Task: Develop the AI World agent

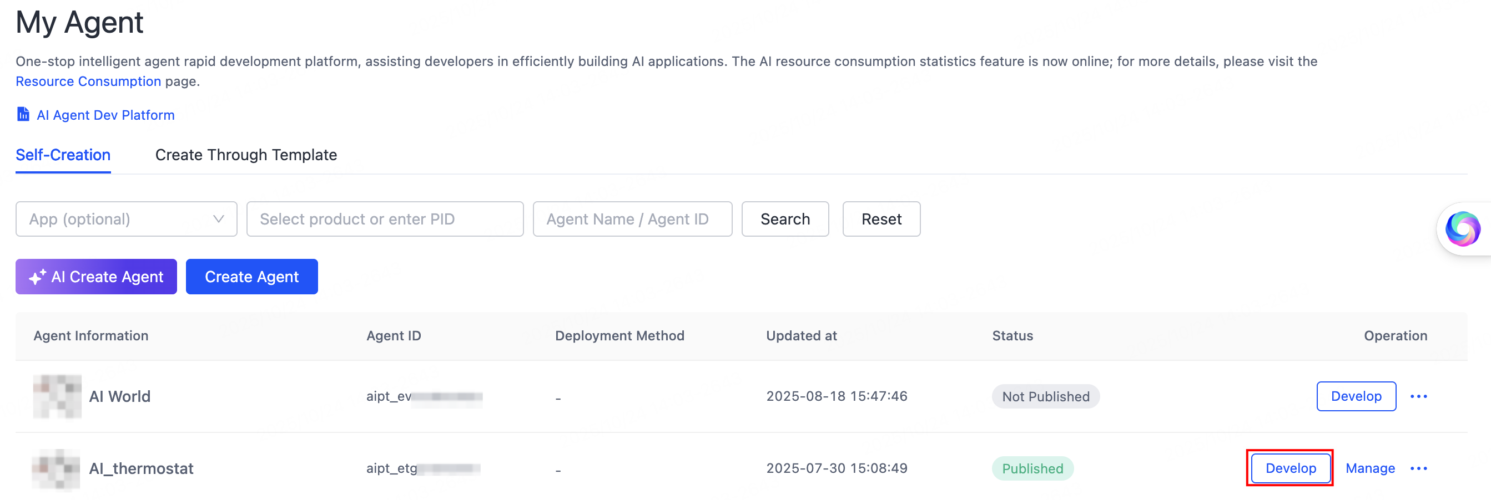Action: pyautogui.click(x=1356, y=396)
